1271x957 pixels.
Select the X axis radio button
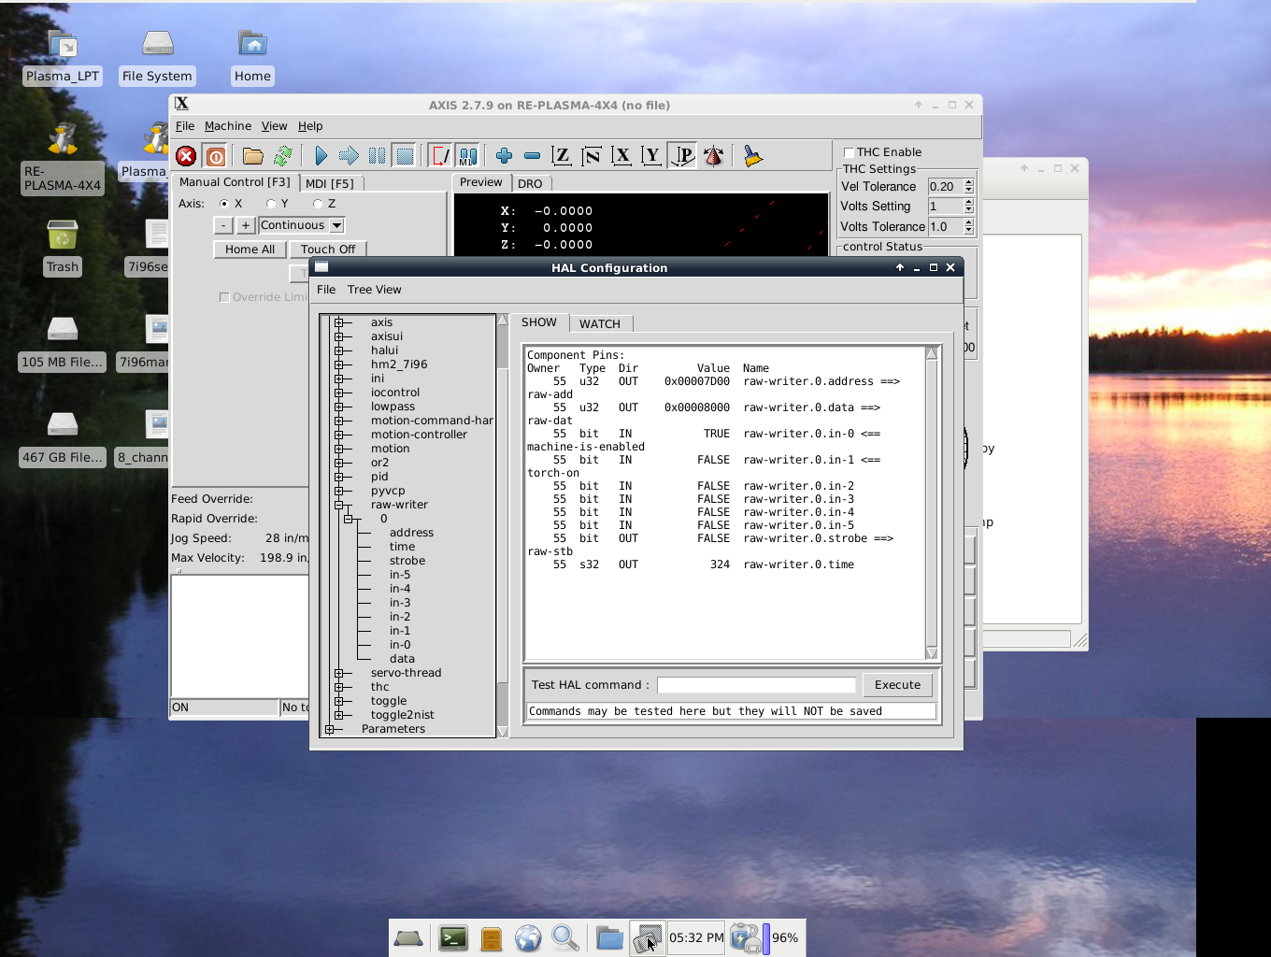tap(223, 204)
